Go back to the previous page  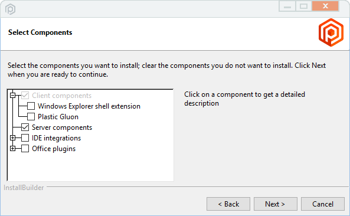click(228, 204)
